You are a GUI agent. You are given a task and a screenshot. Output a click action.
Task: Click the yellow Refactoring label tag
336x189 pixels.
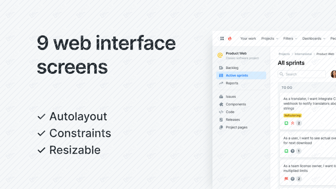click(x=292, y=115)
